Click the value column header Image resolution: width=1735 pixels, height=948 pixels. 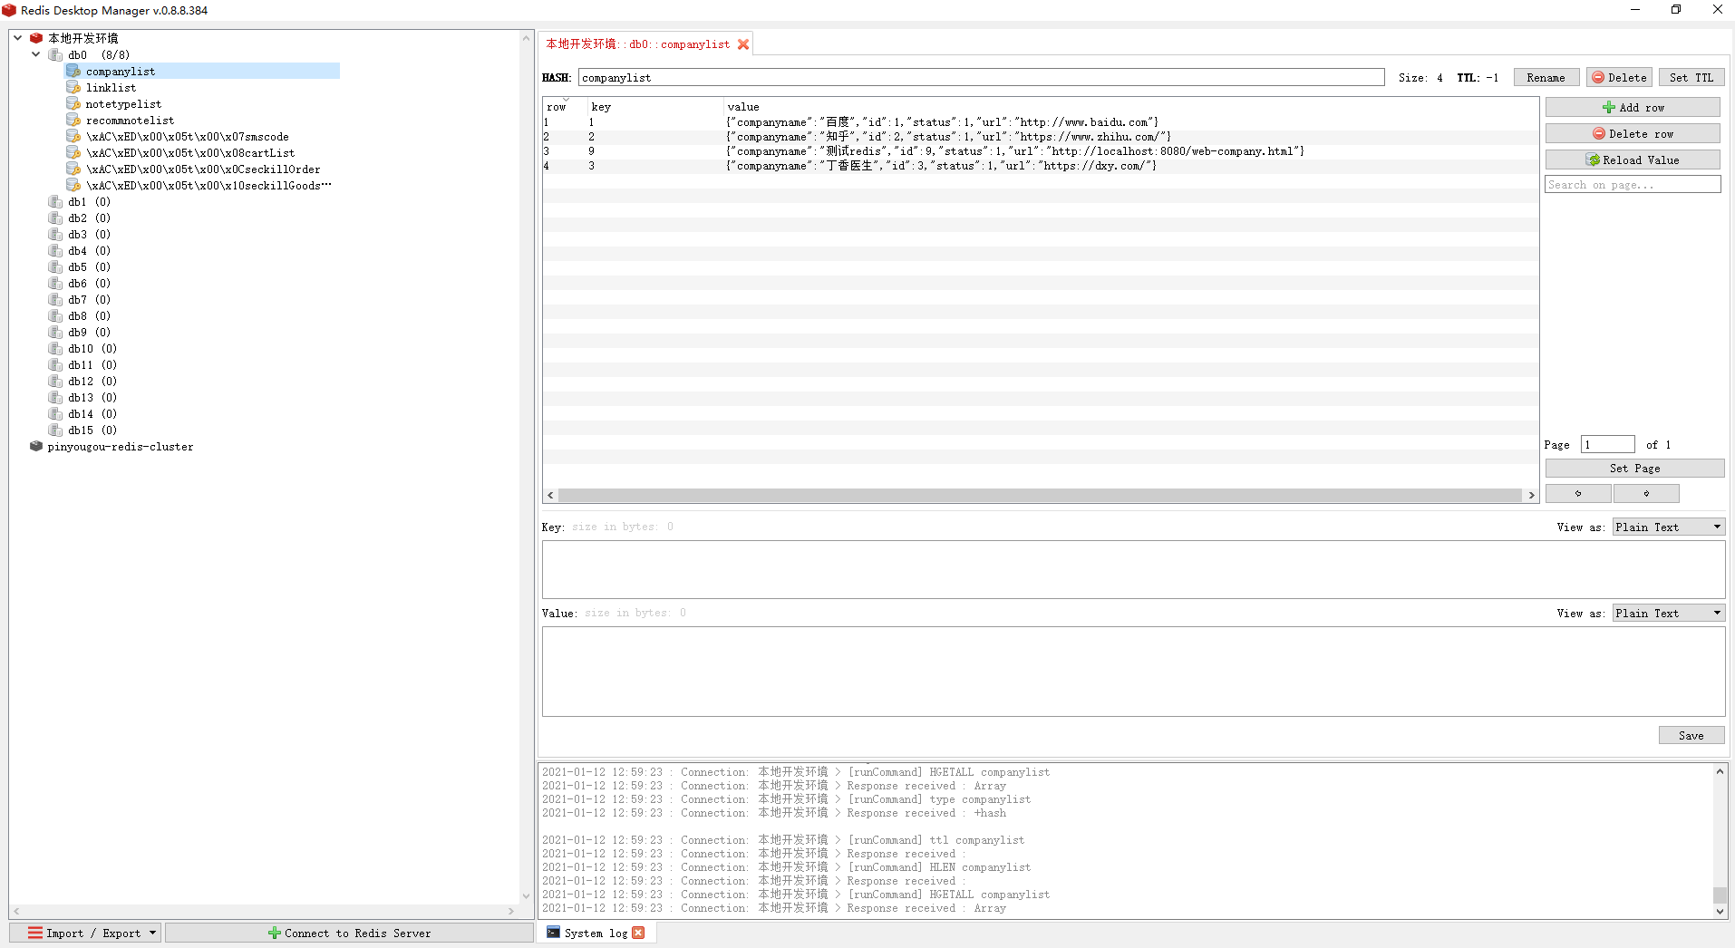(x=1130, y=107)
